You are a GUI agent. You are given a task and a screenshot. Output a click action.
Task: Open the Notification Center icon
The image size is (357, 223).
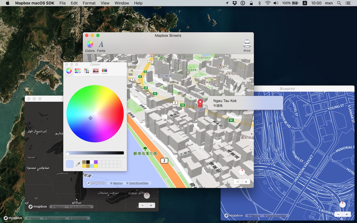pyautogui.click(x=348, y=3)
